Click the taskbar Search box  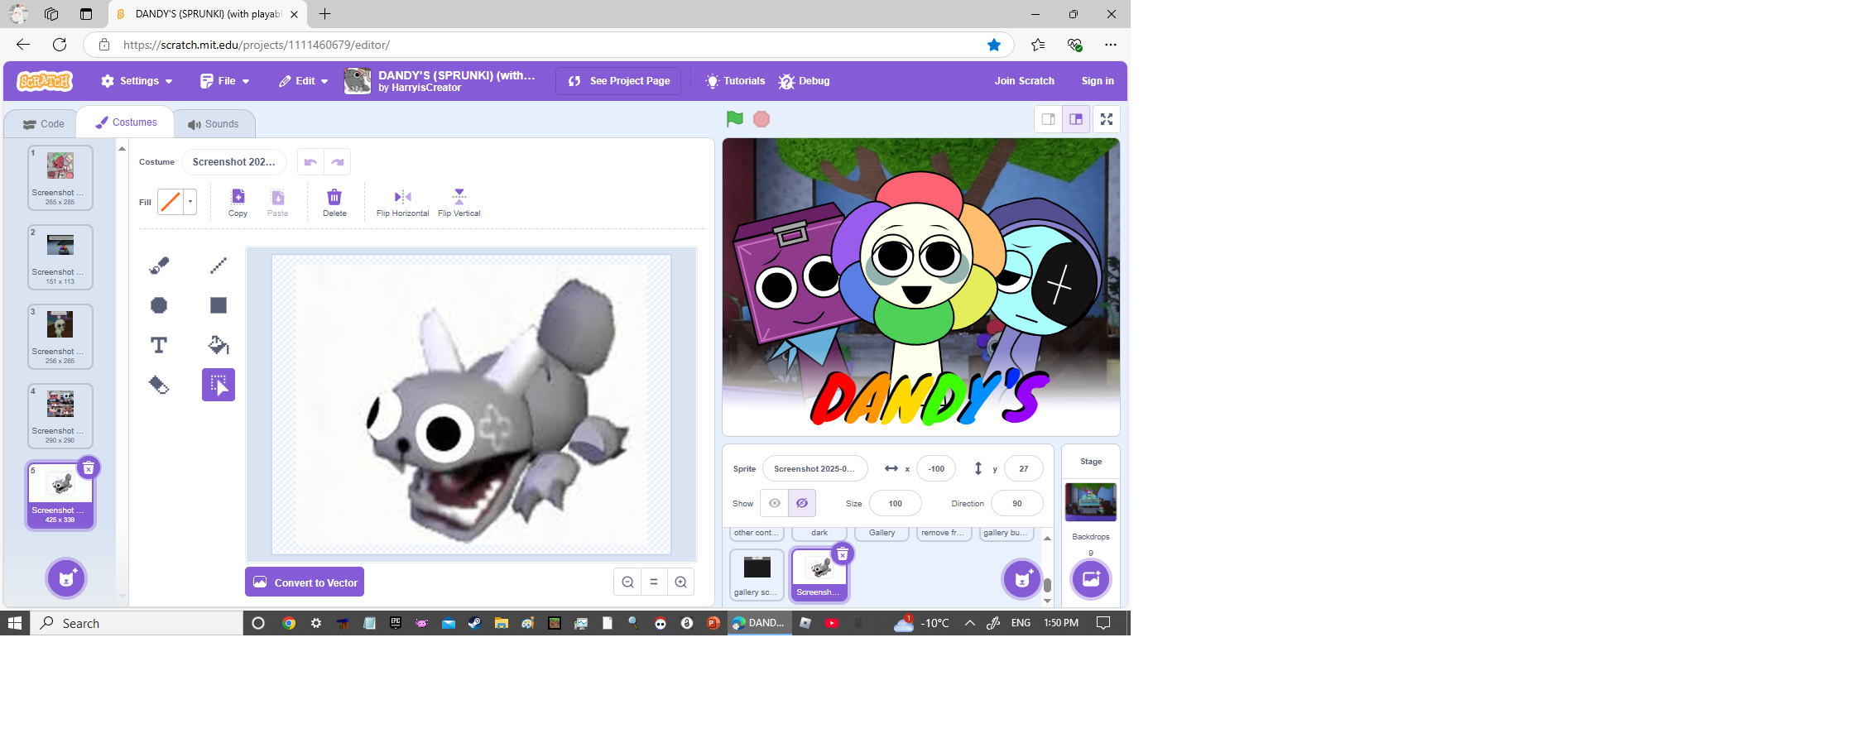(x=137, y=623)
